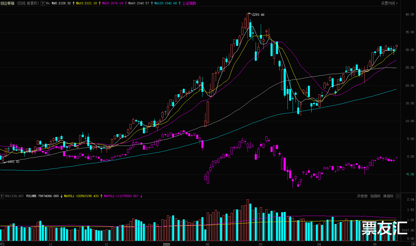Click the timeline scroll-left double arrow
This screenshot has width=416, height=246.
point(2,244)
